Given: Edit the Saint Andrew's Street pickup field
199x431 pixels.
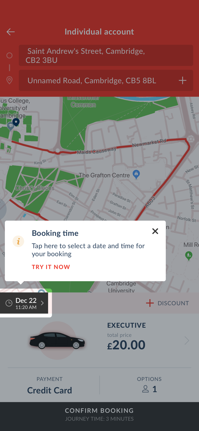Looking at the screenshot, I should (106, 55).
